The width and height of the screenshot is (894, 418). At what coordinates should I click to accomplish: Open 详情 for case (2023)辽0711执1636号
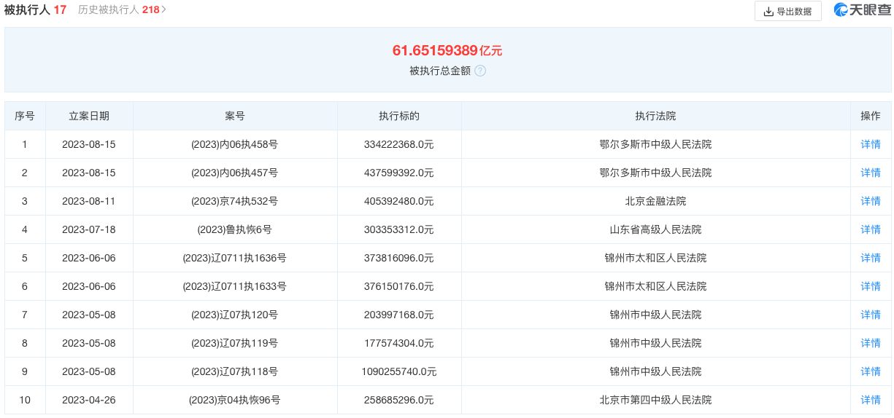(870, 258)
